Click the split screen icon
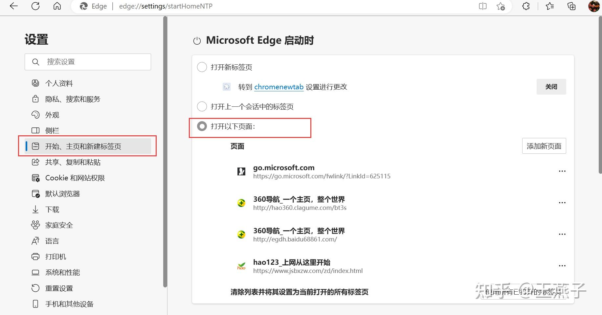This screenshot has width=602, height=315. [482, 6]
